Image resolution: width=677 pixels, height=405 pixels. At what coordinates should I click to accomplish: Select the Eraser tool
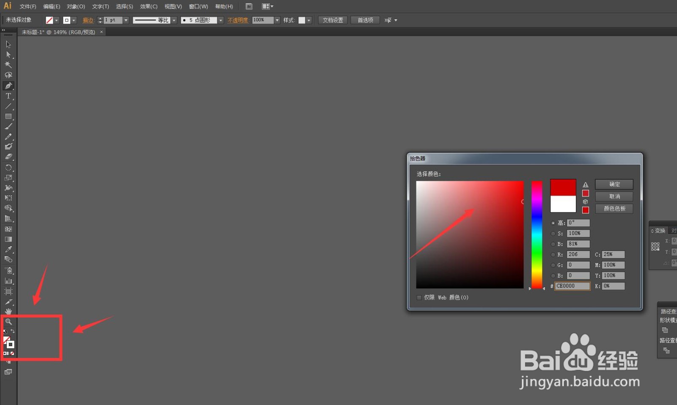tap(8, 157)
